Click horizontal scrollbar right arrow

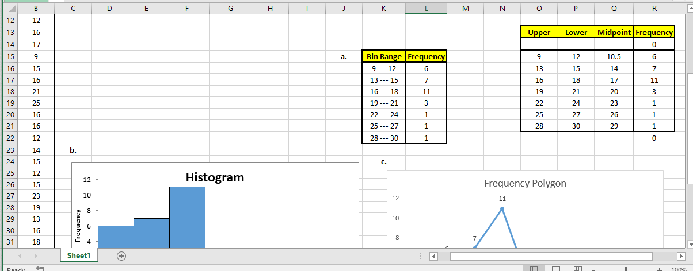click(x=681, y=255)
